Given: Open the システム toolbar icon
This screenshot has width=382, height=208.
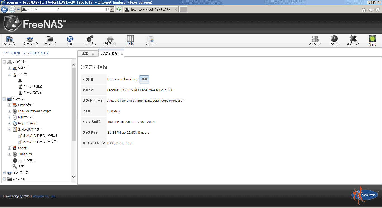Looking at the screenshot, I should click(10, 41).
